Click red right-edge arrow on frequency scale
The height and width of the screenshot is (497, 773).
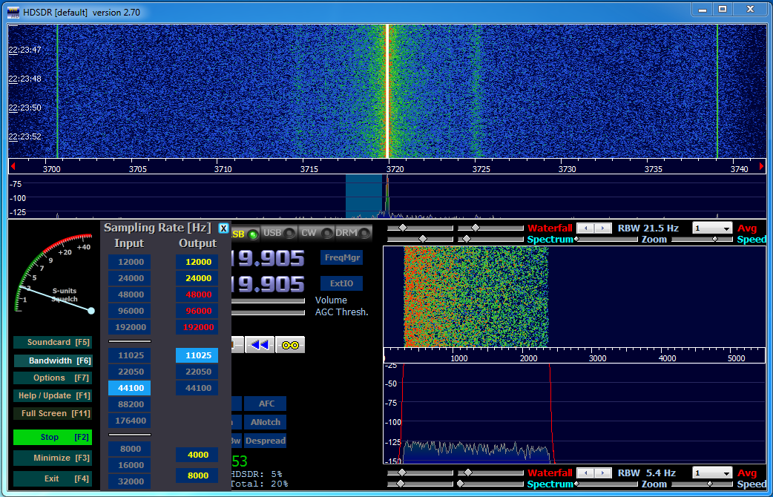(x=762, y=165)
